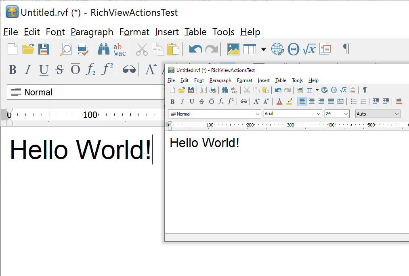This screenshot has height=276, width=409.
Task: Open the font size 24 dropdown
Action: [346, 114]
